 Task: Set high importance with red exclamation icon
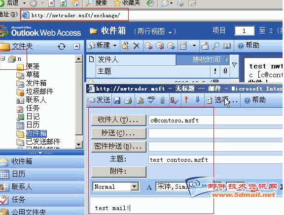point(186,100)
